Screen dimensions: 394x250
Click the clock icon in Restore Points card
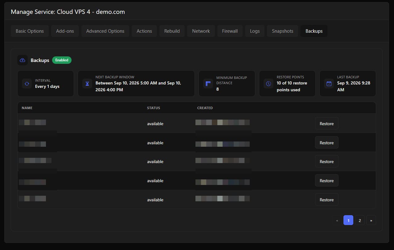click(269, 84)
